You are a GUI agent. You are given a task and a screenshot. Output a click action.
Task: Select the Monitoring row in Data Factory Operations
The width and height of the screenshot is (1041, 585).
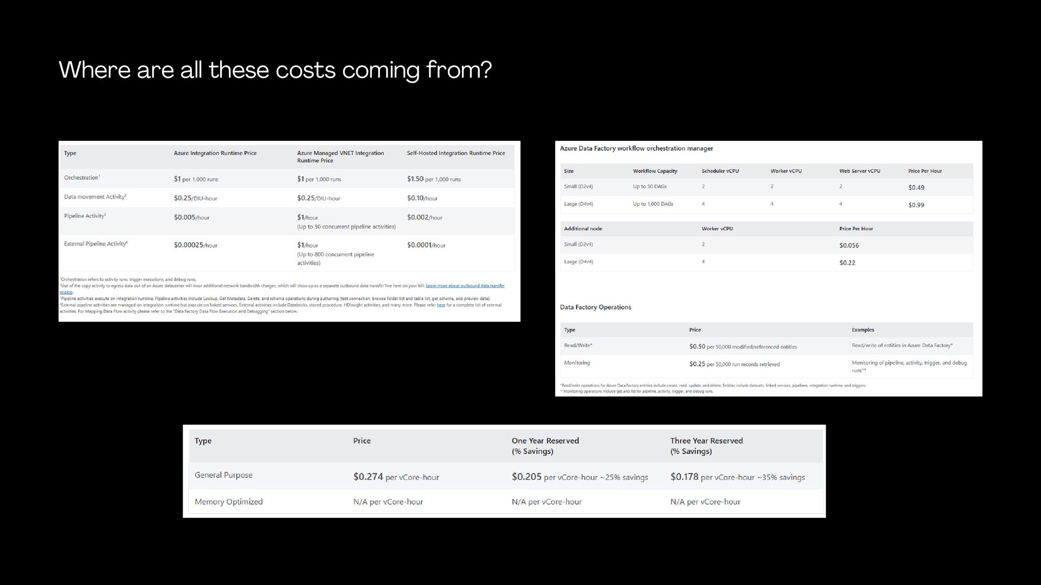pos(577,363)
